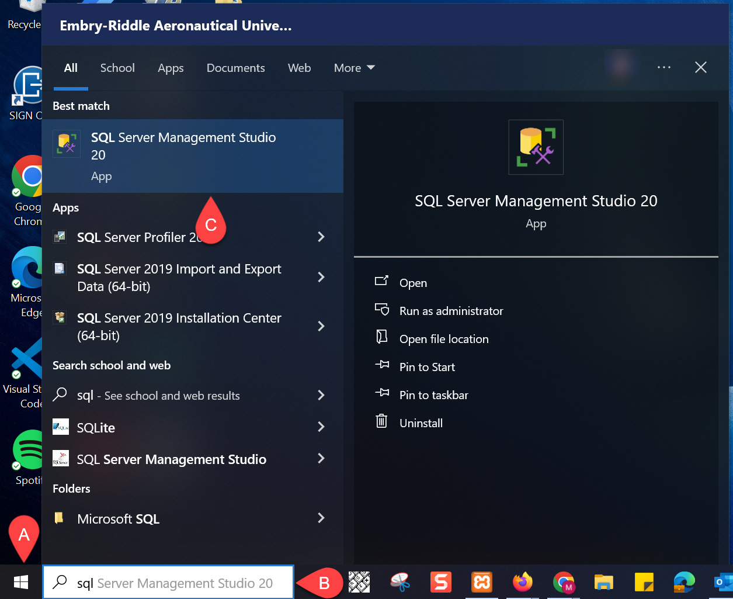Expand Import and Export Data options arrow

[x=321, y=277]
